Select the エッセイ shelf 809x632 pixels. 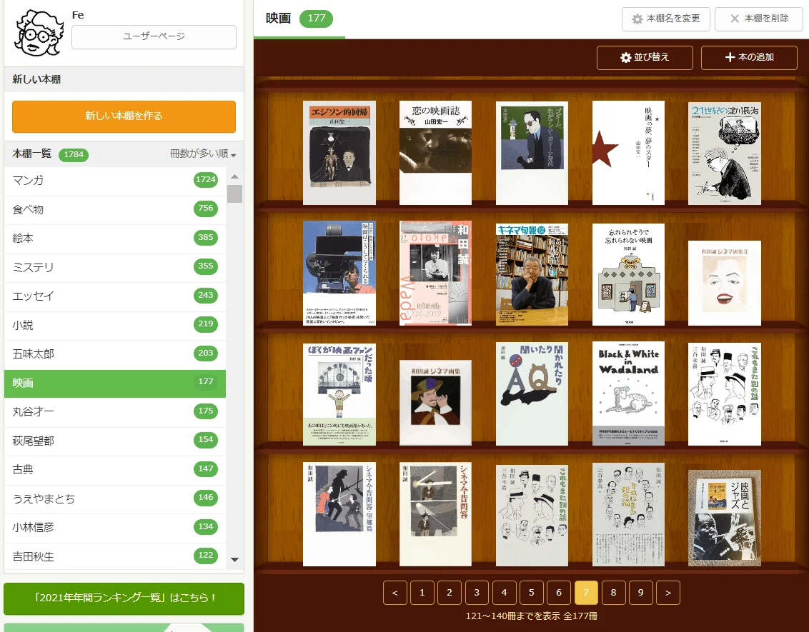[115, 296]
